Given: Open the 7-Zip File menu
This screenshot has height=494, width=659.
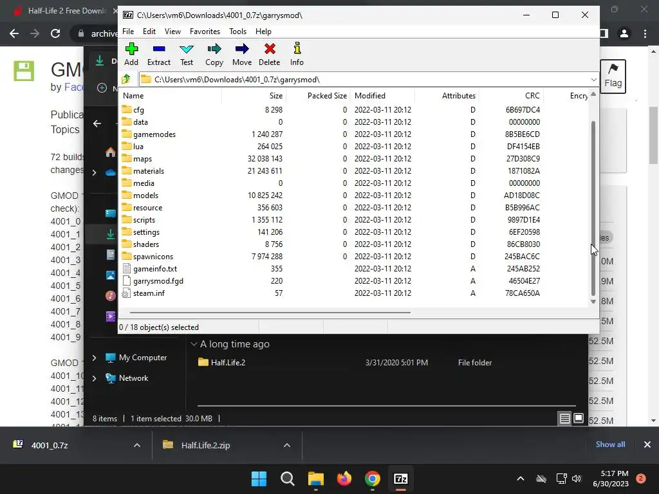Looking at the screenshot, I should coord(128,32).
